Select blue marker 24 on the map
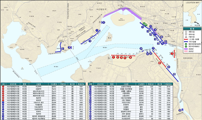Screen dimensions: 202x120 click(141, 49)
